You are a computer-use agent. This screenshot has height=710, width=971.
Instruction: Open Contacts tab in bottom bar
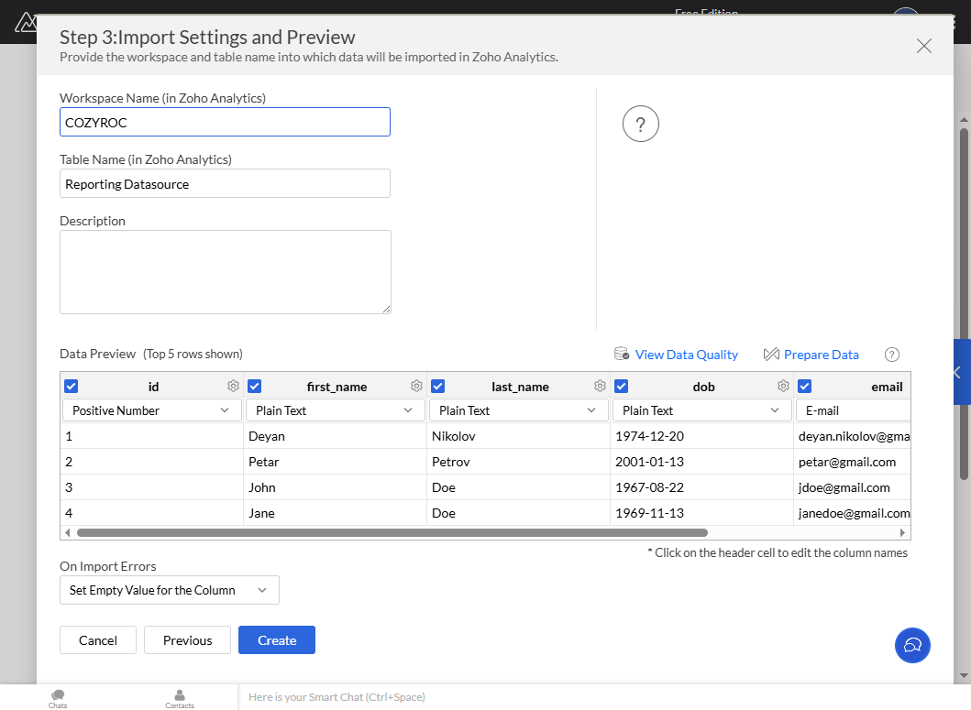180,698
